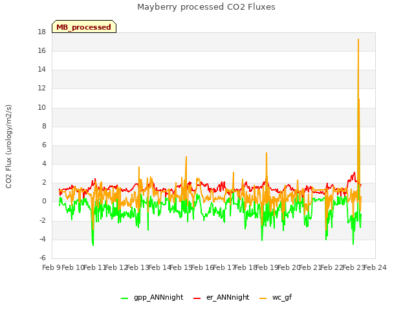This screenshot has height=310, width=414.
Task: Click the CO2 Flux y-axis title
Action: pyautogui.click(x=8, y=147)
